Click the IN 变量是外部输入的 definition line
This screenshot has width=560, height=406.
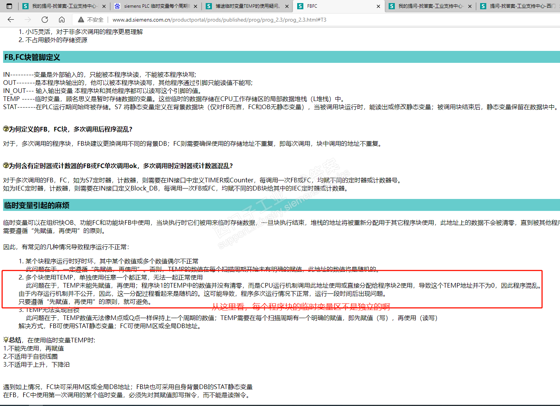(x=100, y=74)
